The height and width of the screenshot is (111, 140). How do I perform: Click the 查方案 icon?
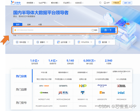click(100, 42)
